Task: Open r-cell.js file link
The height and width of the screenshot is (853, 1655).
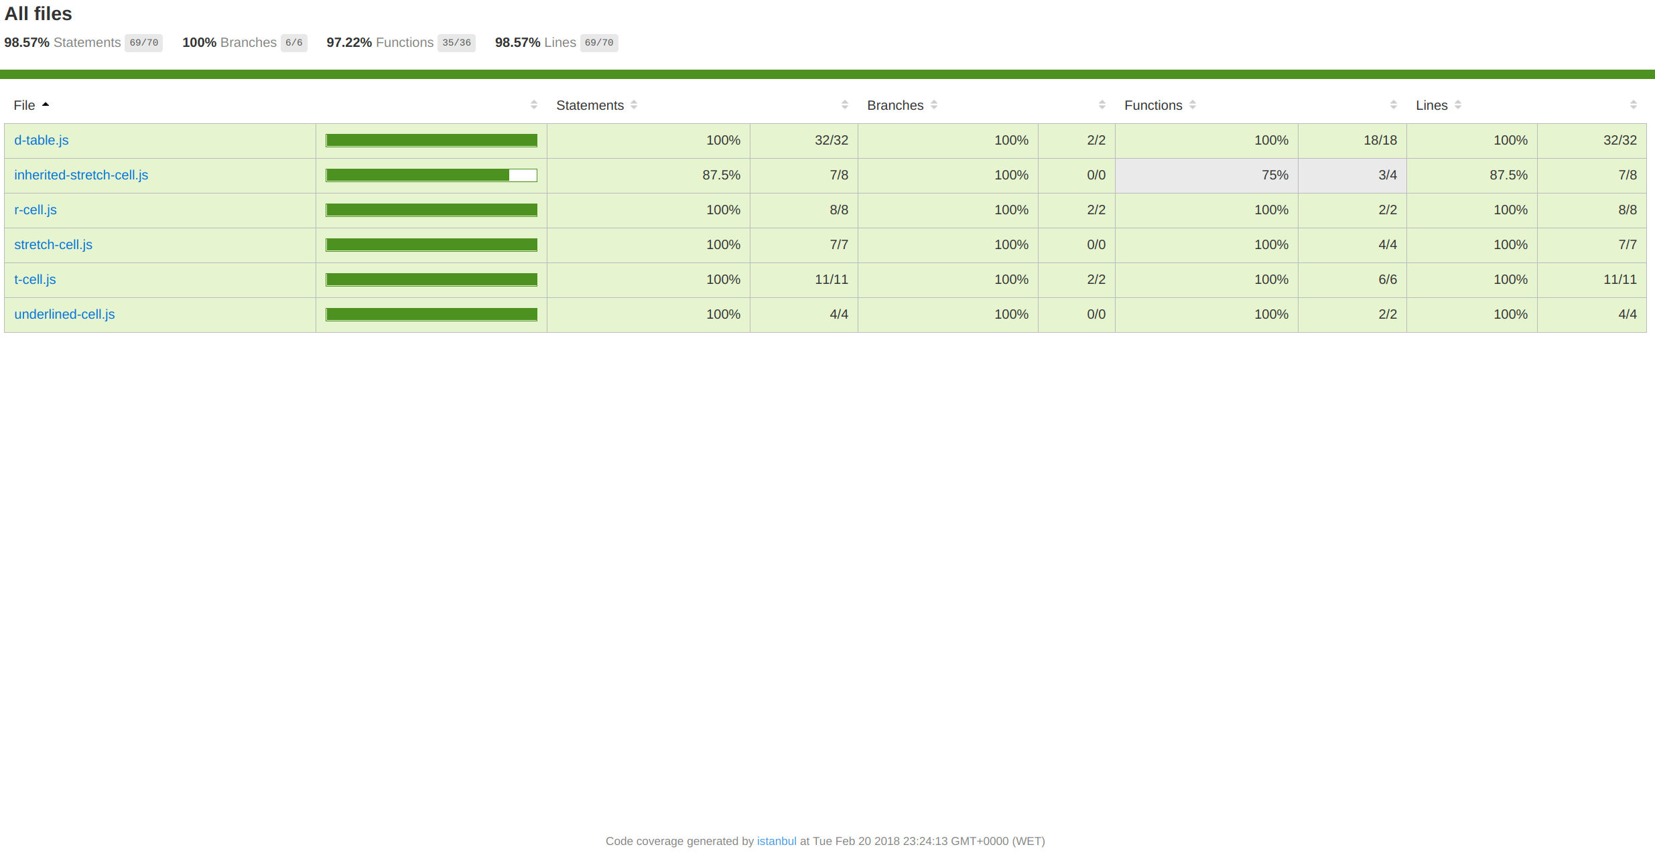Action: pos(36,210)
